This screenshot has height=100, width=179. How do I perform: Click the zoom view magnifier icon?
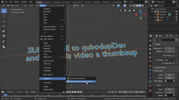coord(134,11)
